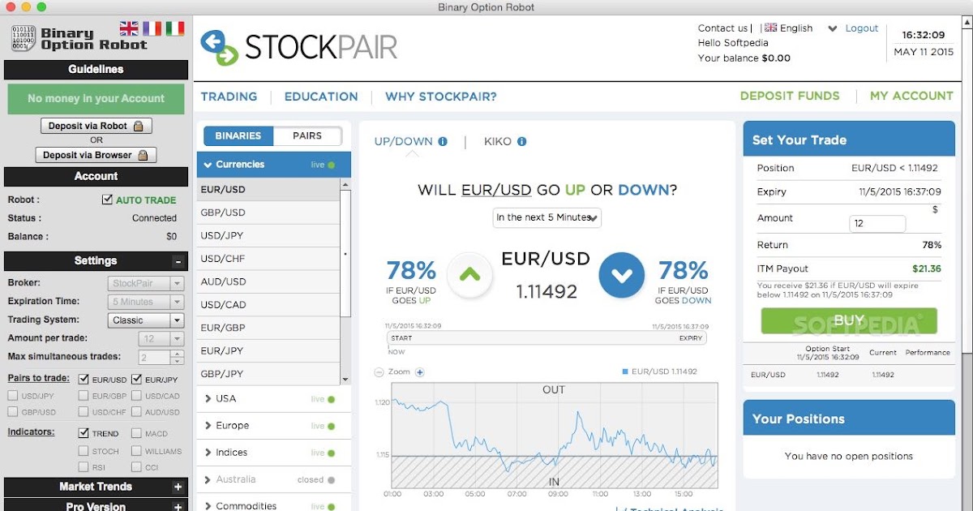973x511 pixels.
Task: Select AUD/USD in the currency list
Action: click(269, 281)
